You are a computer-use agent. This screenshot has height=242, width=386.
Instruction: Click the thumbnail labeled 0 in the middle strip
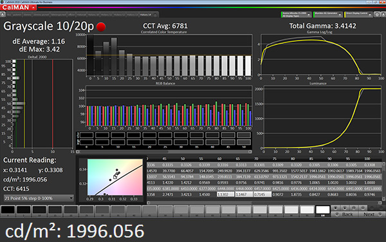click(x=86, y=140)
